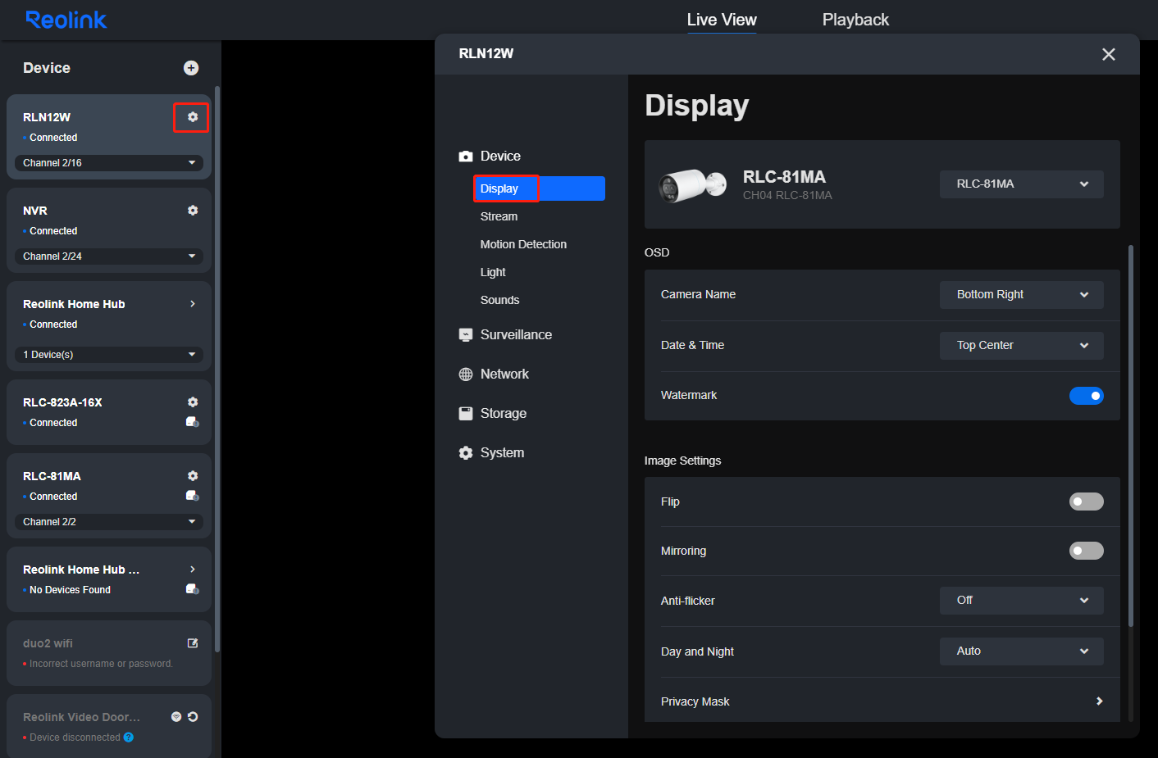Screen dimensions: 1158x758
Task: Expand Channel 2/2 dropdown under RLC-81MA
Action: coord(109,522)
